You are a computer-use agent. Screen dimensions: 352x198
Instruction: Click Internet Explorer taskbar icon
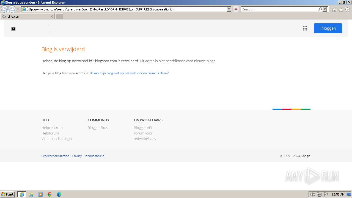tap(22, 194)
